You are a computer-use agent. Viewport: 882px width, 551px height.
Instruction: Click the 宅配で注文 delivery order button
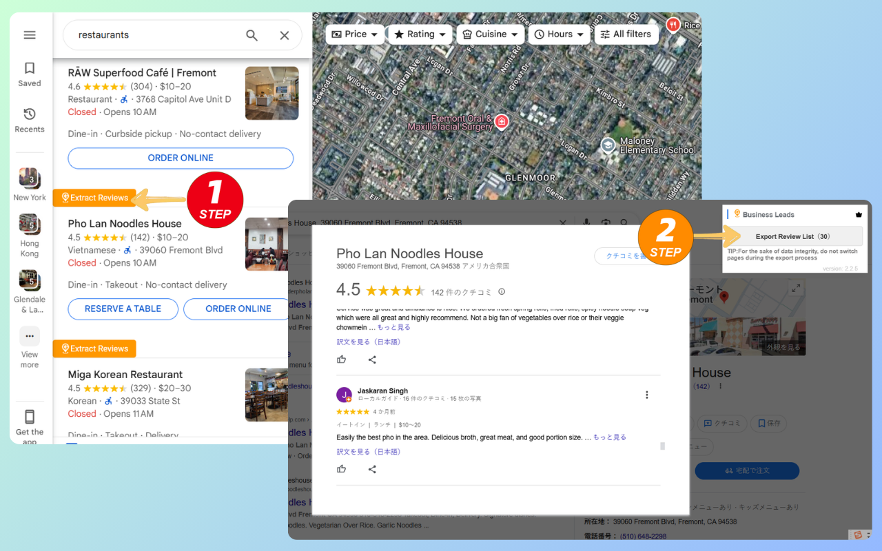(x=747, y=471)
